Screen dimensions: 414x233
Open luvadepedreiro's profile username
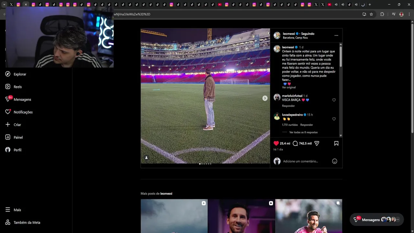[x=292, y=115]
